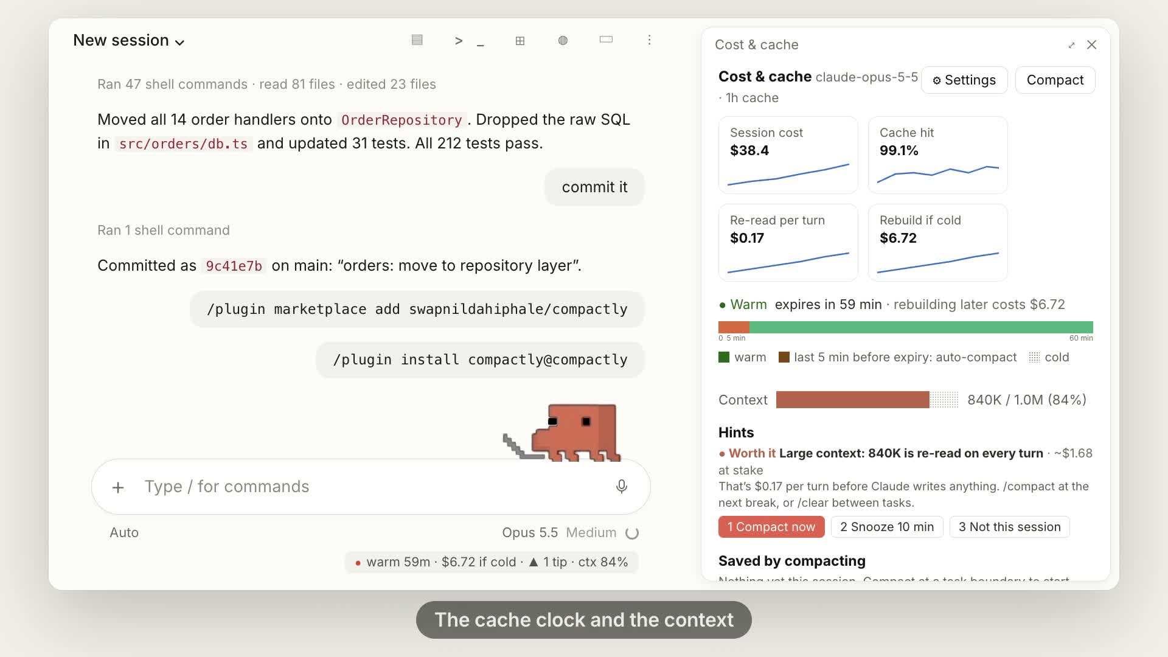Close the Cost & cache panel
The width and height of the screenshot is (1168, 657).
(x=1092, y=45)
